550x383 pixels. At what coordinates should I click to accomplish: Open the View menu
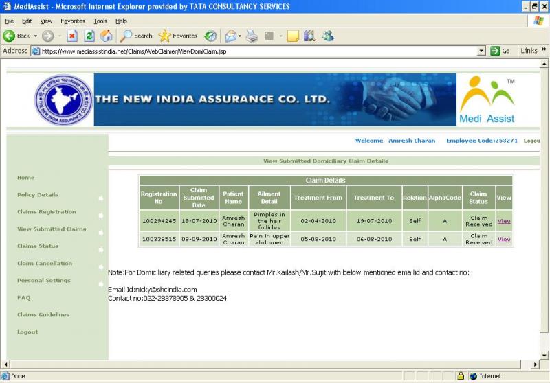pos(46,21)
